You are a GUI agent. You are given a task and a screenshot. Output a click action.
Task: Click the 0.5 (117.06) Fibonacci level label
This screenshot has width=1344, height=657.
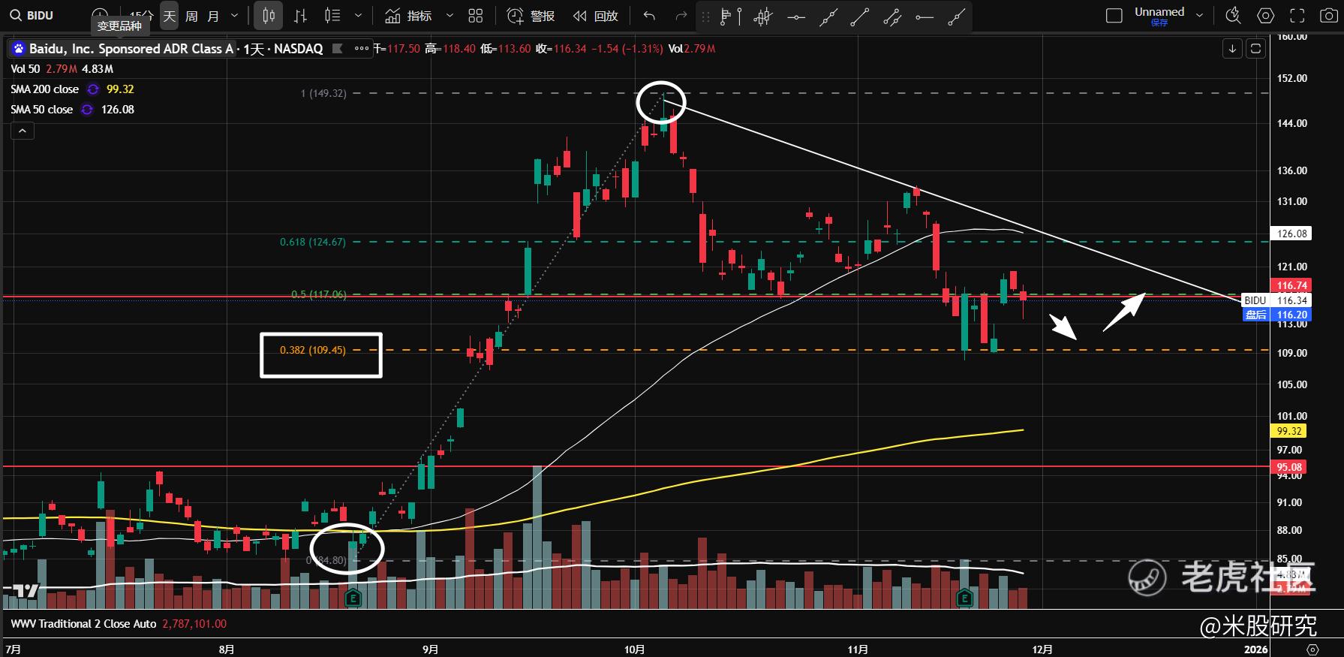pyautogui.click(x=319, y=294)
